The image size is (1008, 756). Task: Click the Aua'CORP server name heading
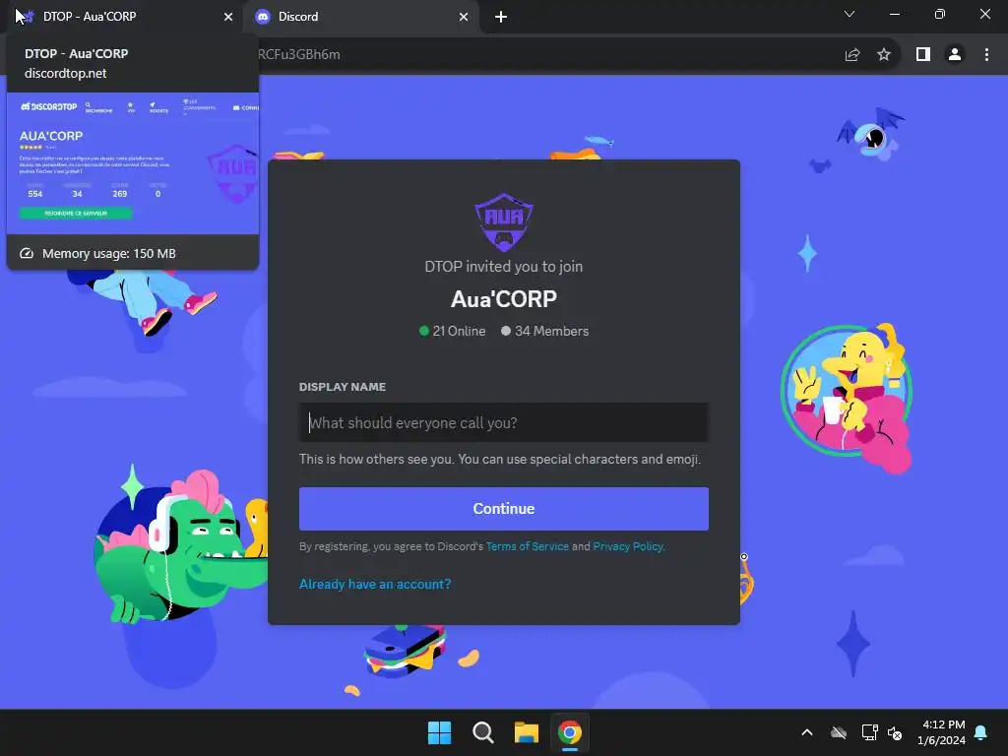pyautogui.click(x=504, y=299)
